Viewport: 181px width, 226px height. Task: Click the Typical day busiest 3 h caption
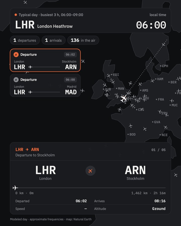pos(51,15)
